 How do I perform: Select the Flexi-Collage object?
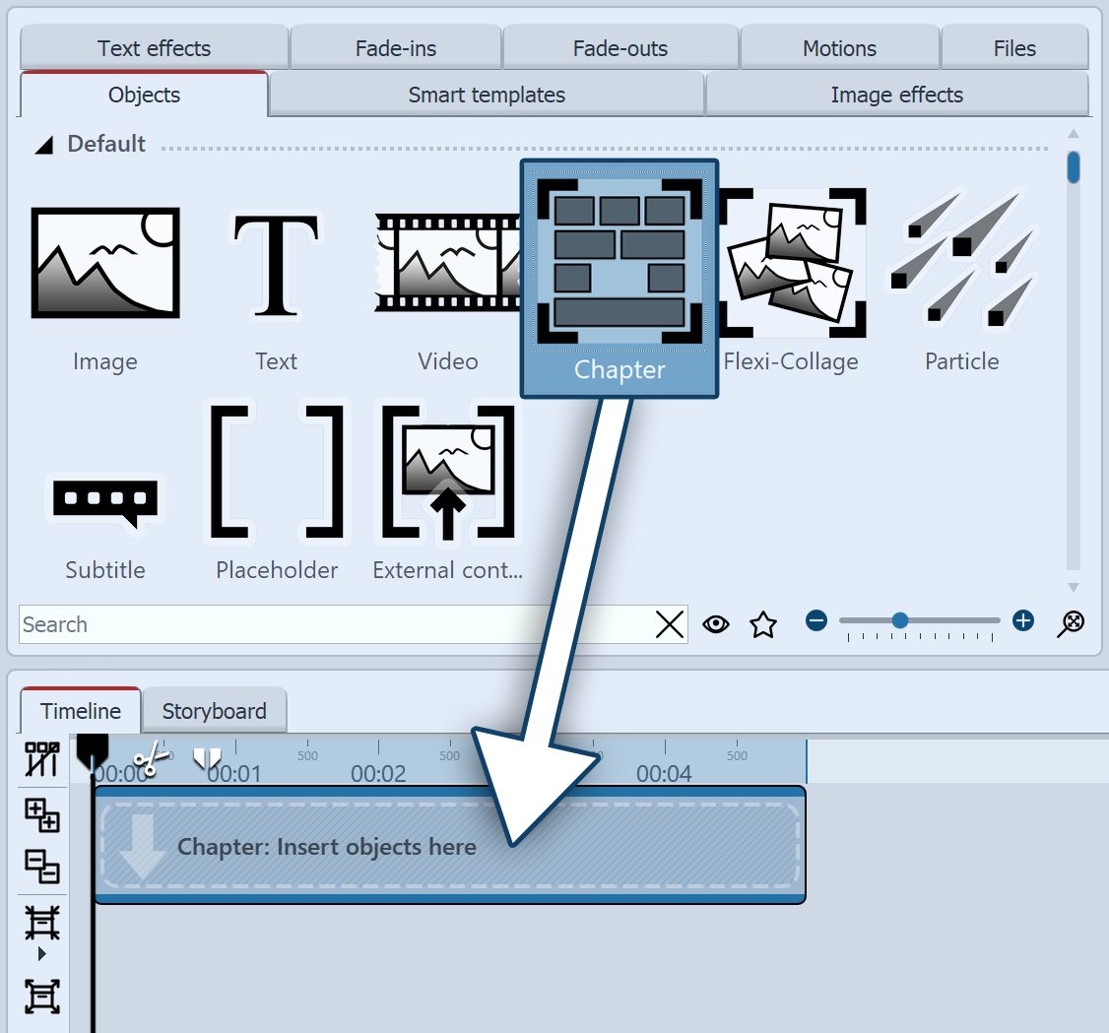click(791, 262)
